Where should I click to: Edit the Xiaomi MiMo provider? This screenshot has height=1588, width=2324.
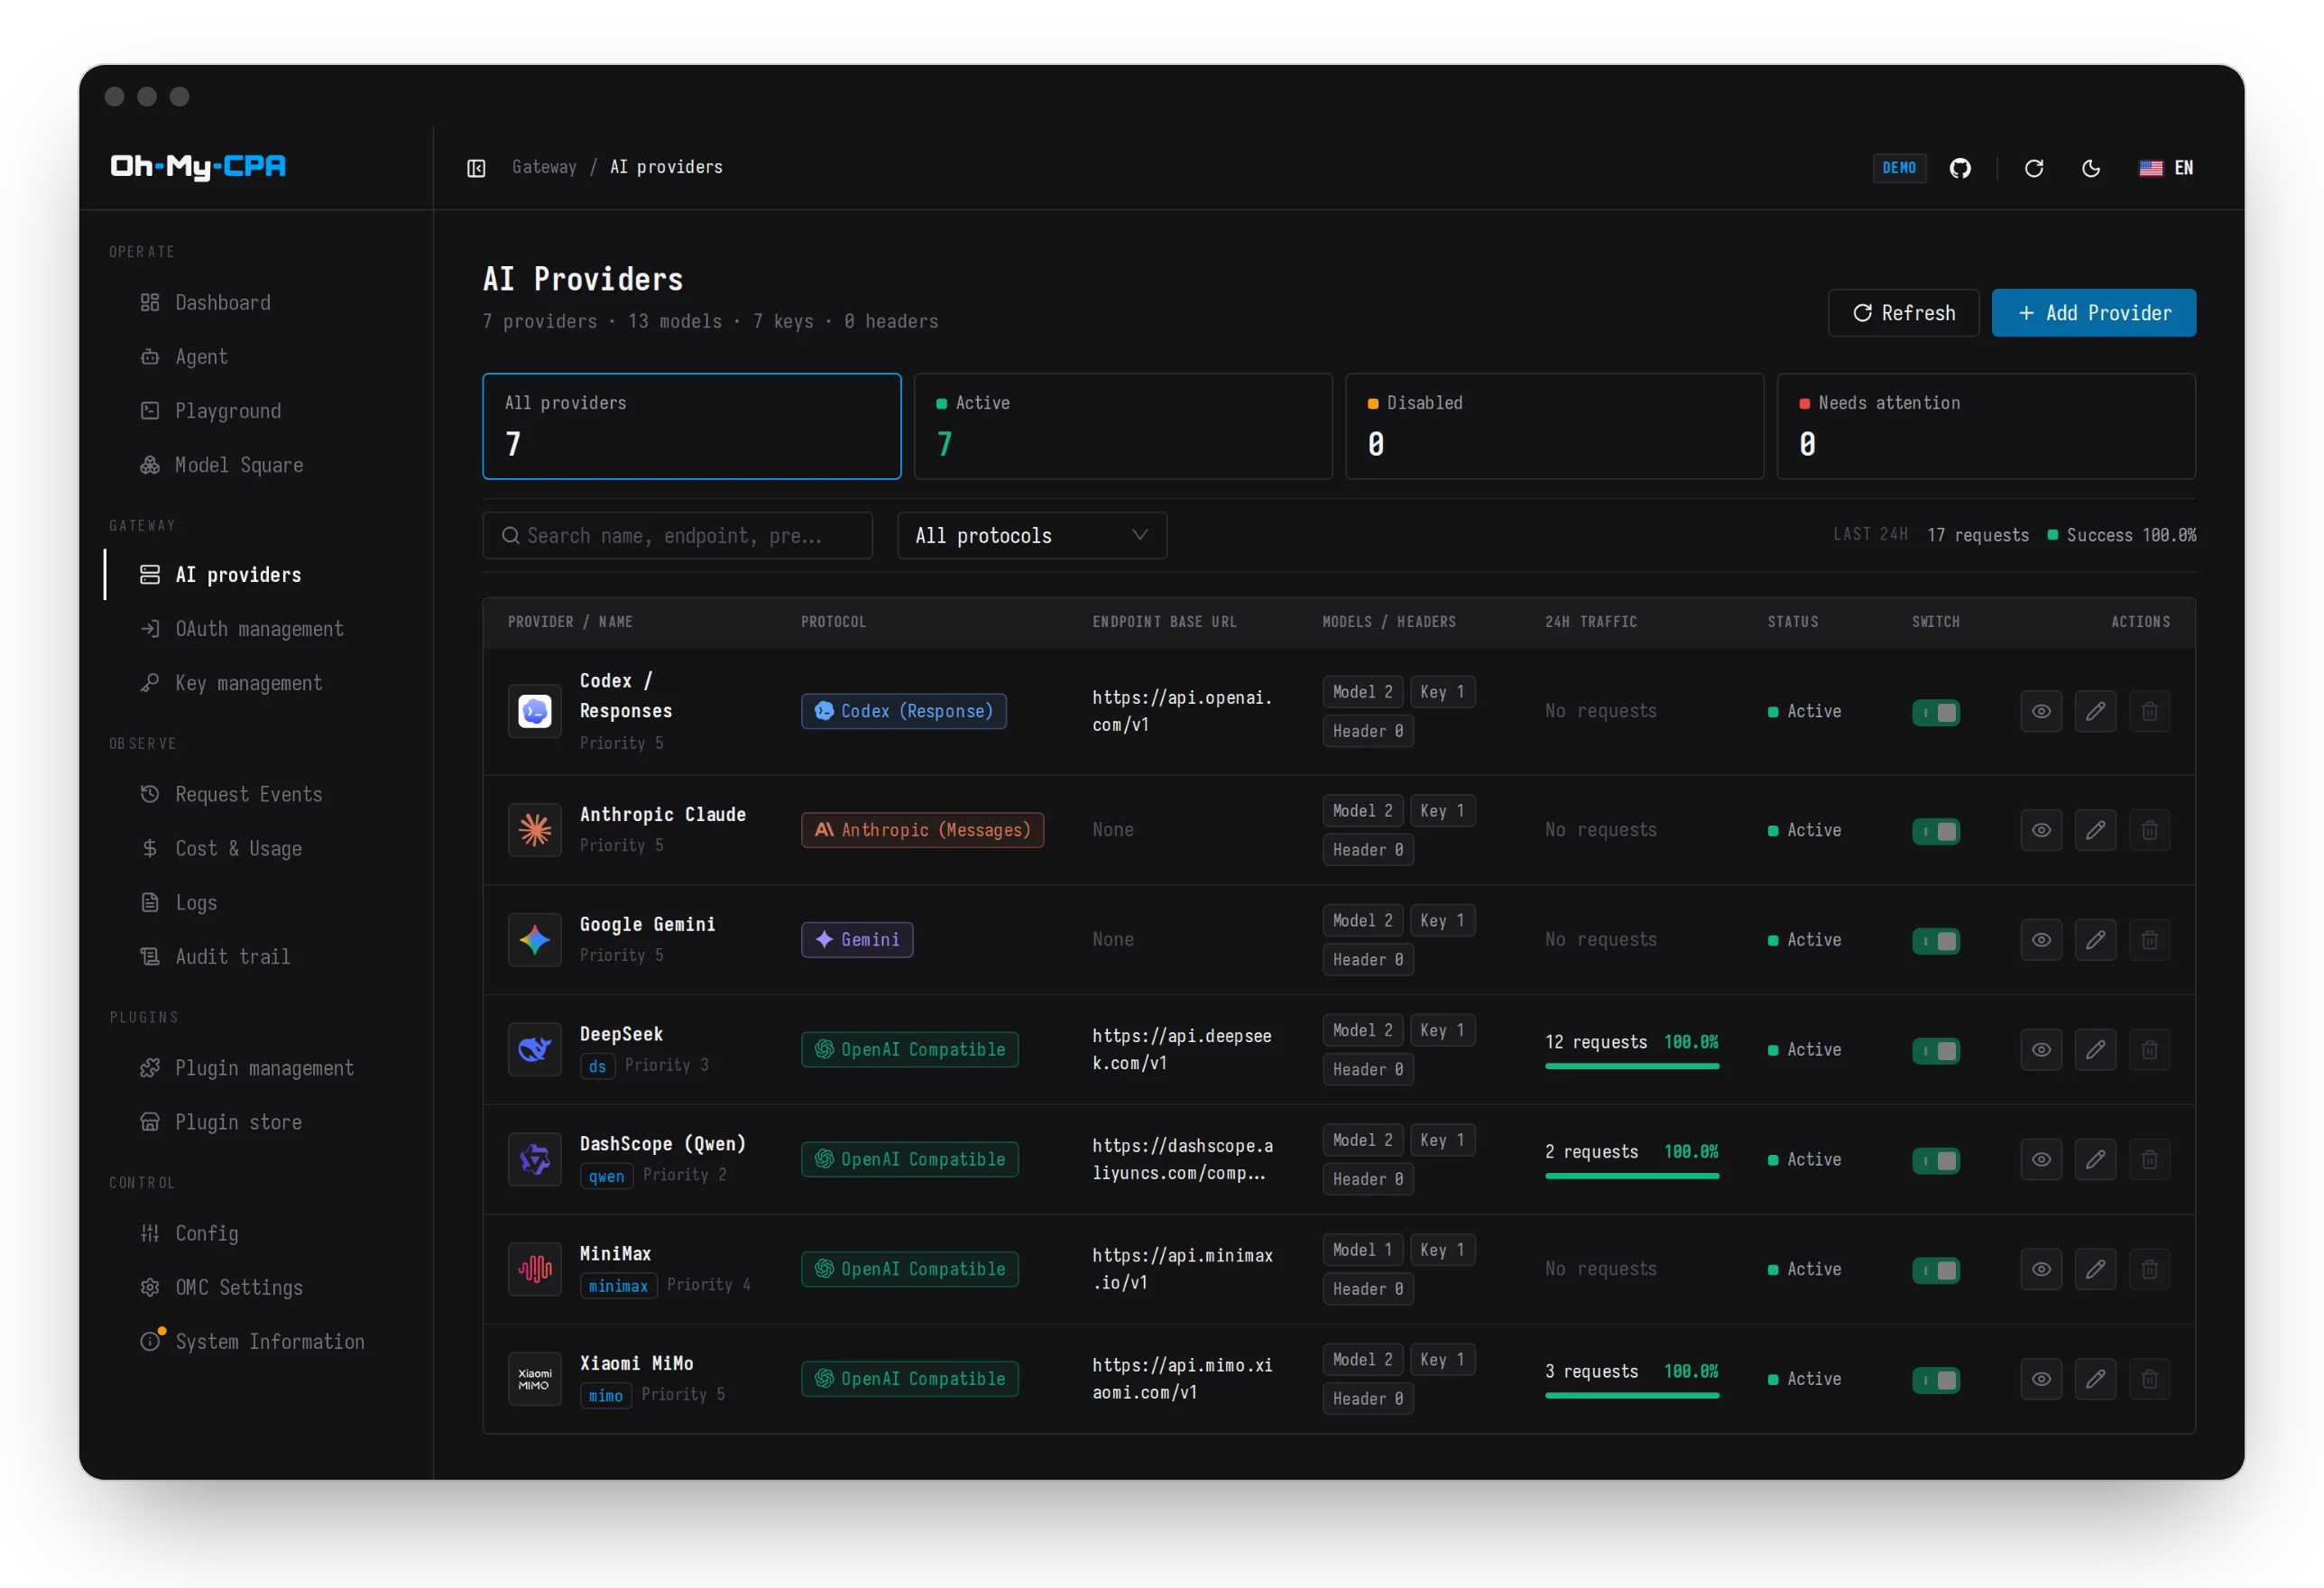point(2095,1379)
